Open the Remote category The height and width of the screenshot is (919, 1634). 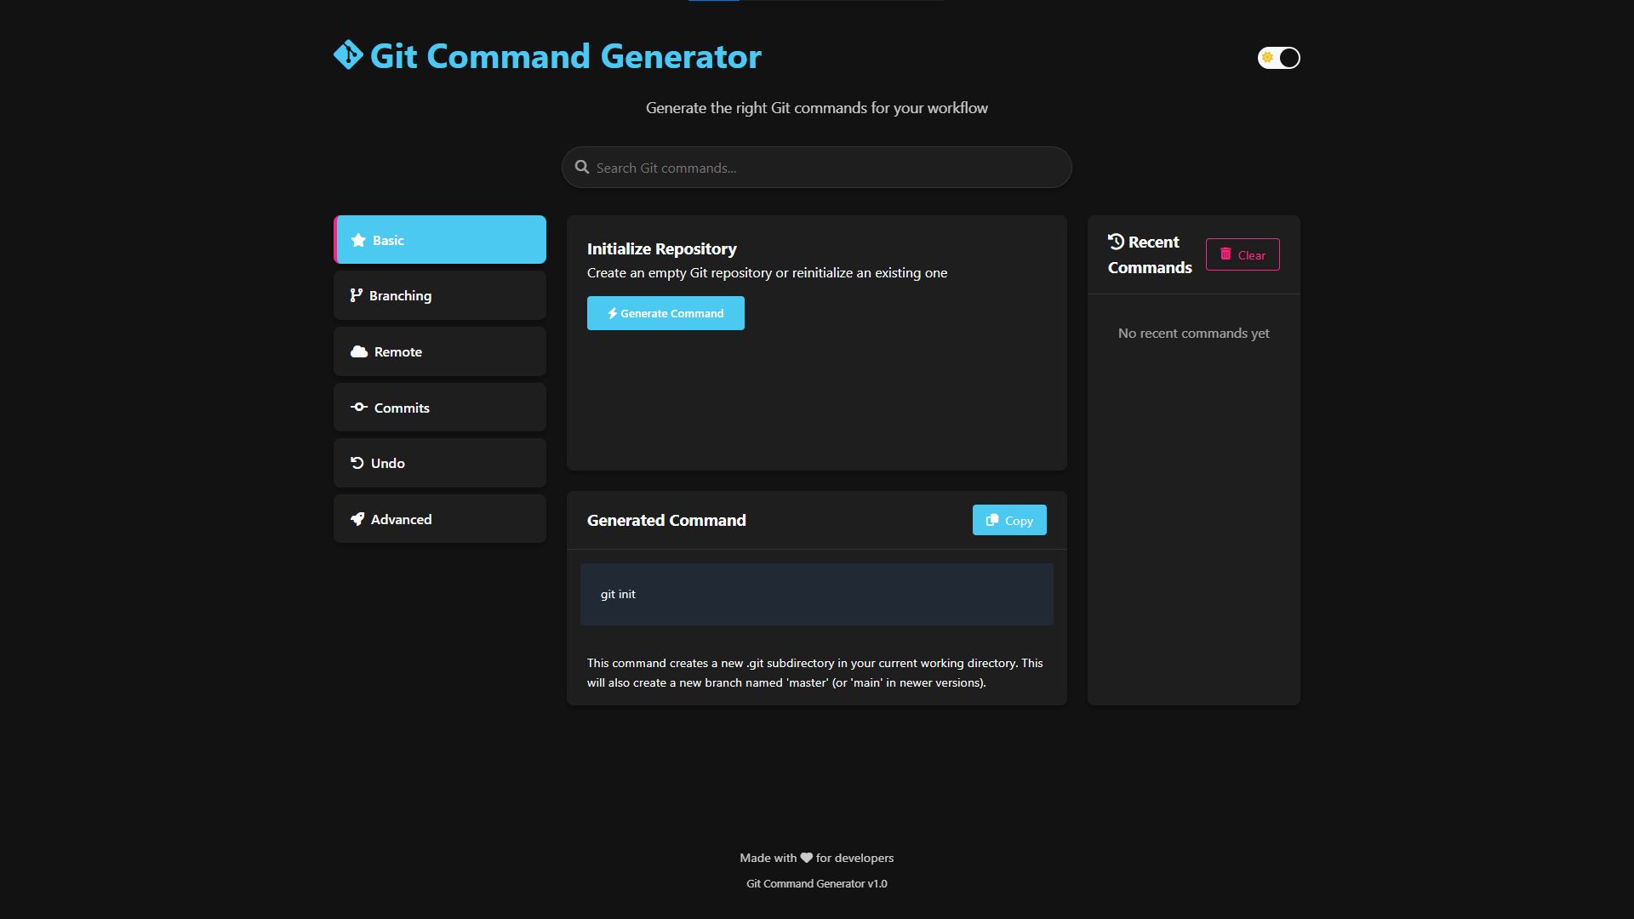pyautogui.click(x=440, y=351)
